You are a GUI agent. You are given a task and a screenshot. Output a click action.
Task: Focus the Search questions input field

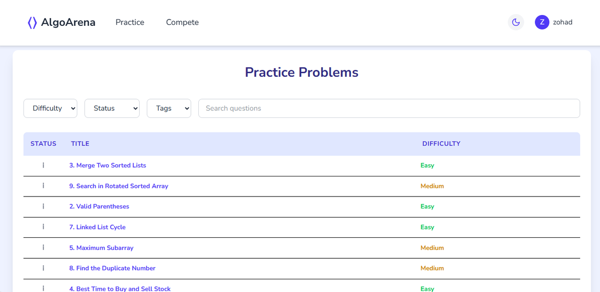(x=389, y=108)
